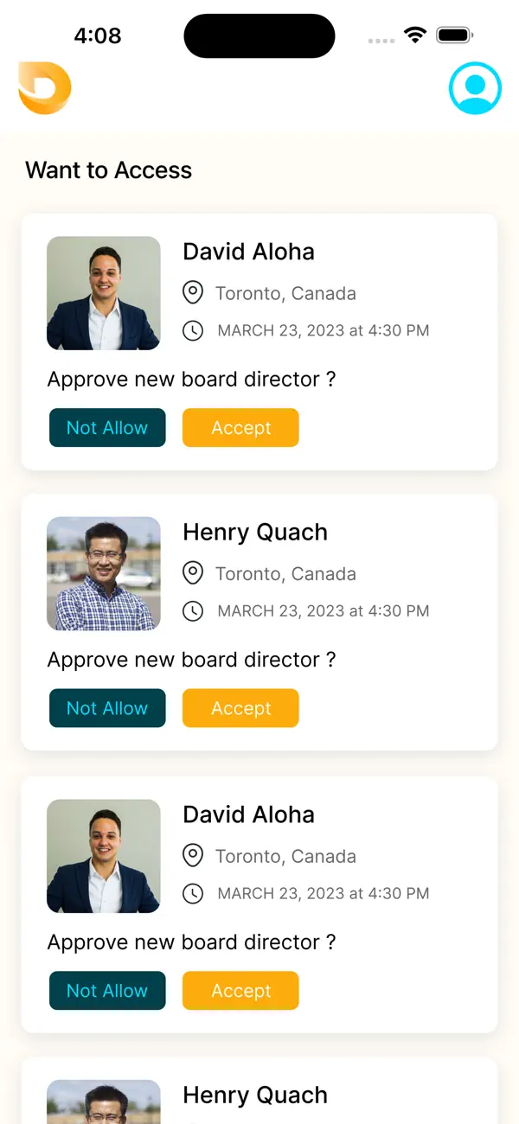Click the clock icon on David Aloha's first card
The width and height of the screenshot is (519, 1124).
click(x=193, y=330)
